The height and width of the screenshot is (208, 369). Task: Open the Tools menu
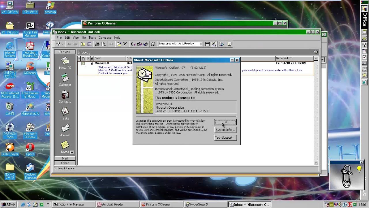point(92,38)
